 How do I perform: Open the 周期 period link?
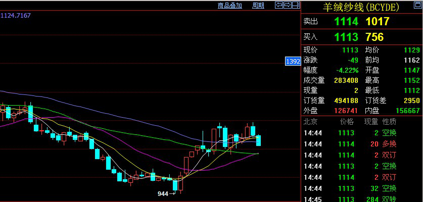tap(258, 6)
